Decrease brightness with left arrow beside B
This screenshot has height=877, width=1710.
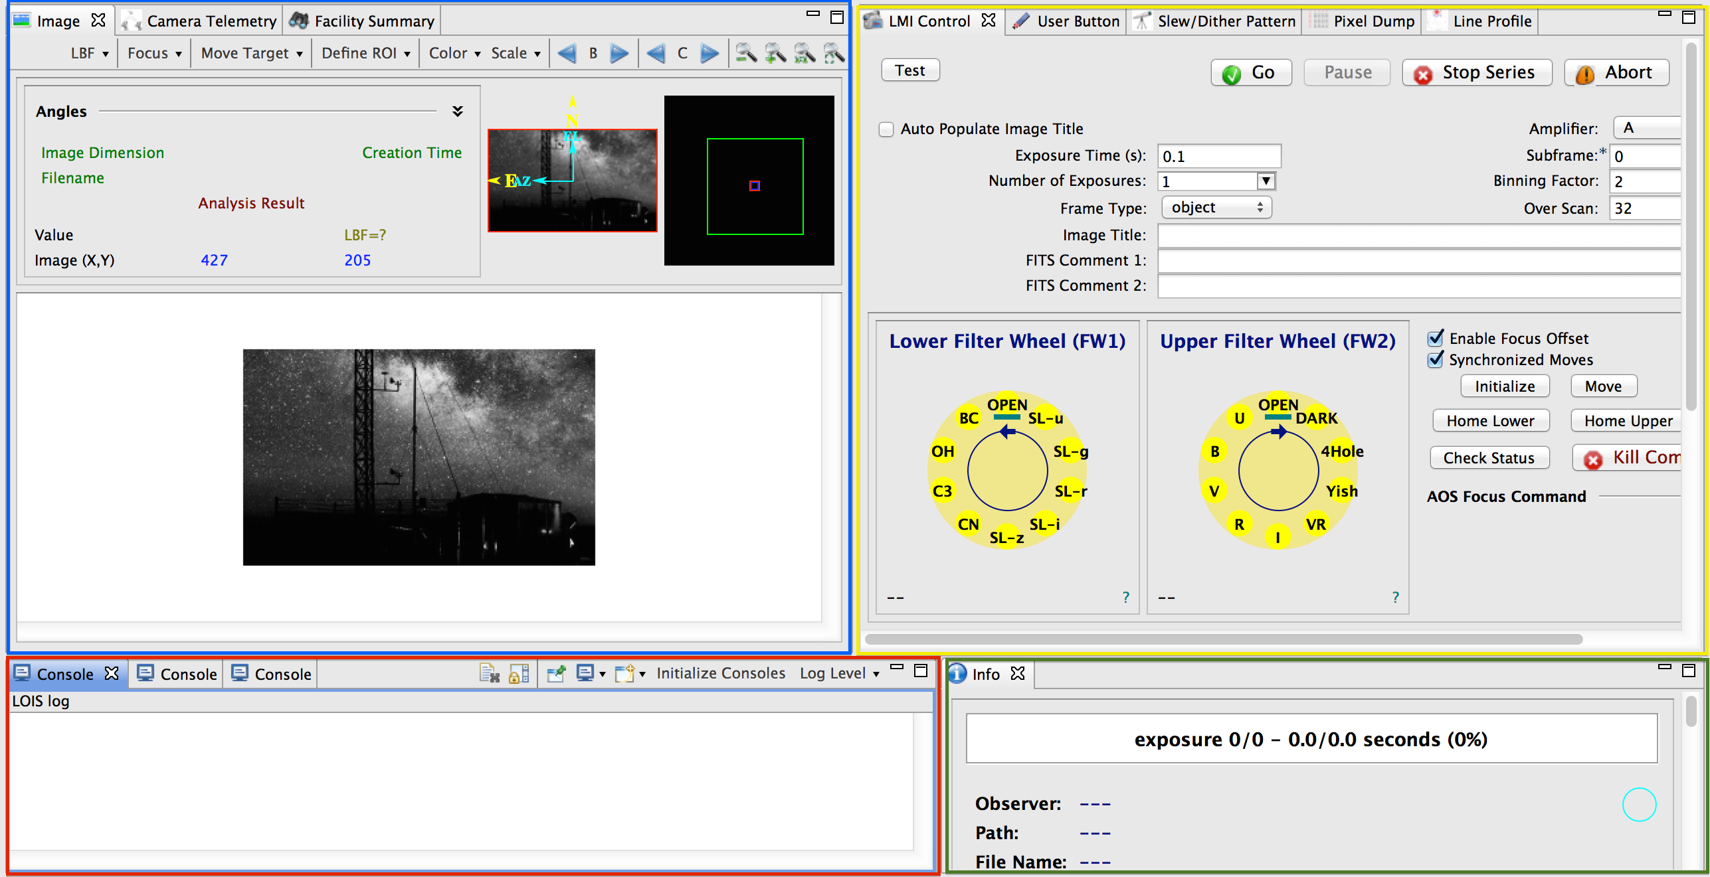567,53
